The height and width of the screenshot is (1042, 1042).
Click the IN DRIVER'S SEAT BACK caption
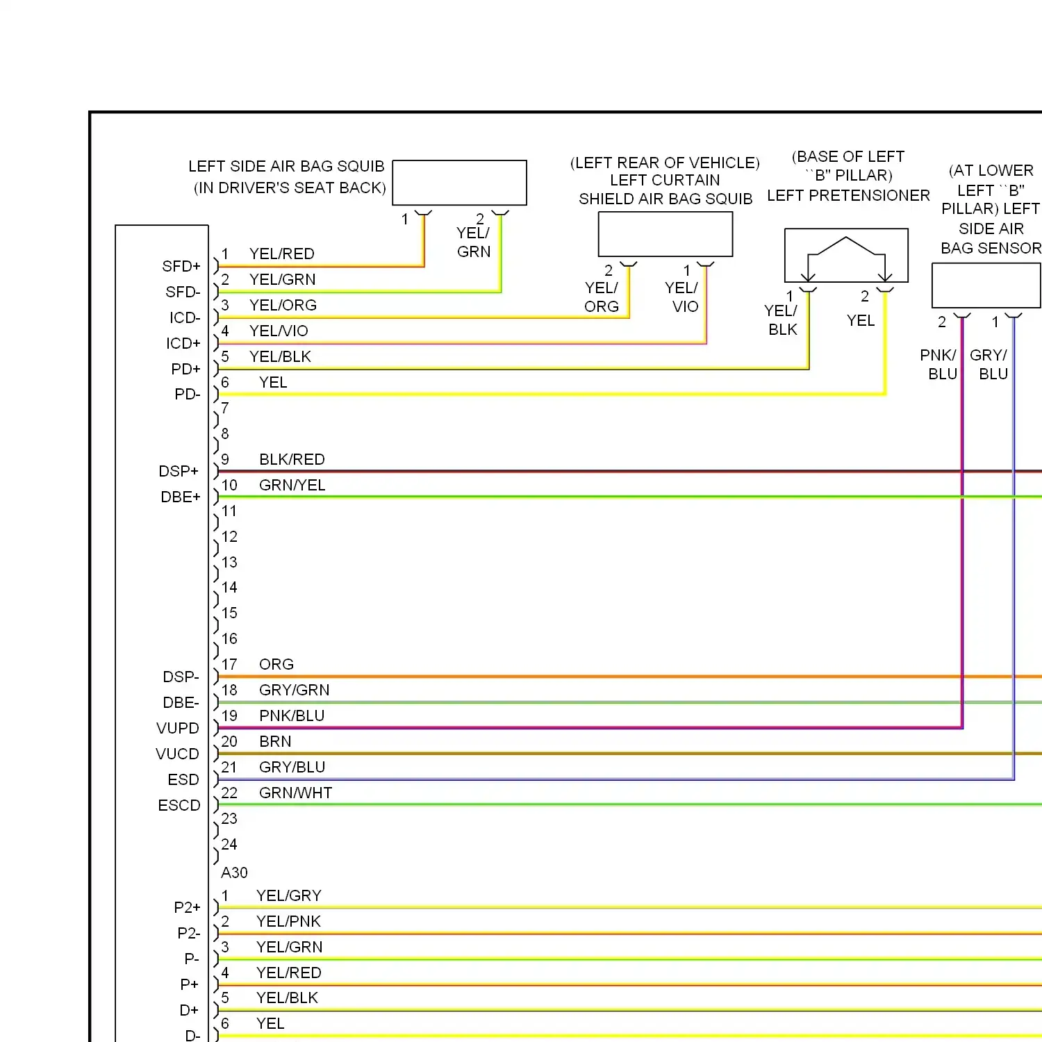pyautogui.click(x=290, y=188)
